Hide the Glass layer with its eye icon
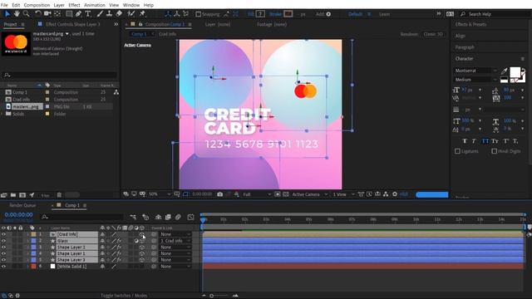532x299 pixels. tap(3, 241)
